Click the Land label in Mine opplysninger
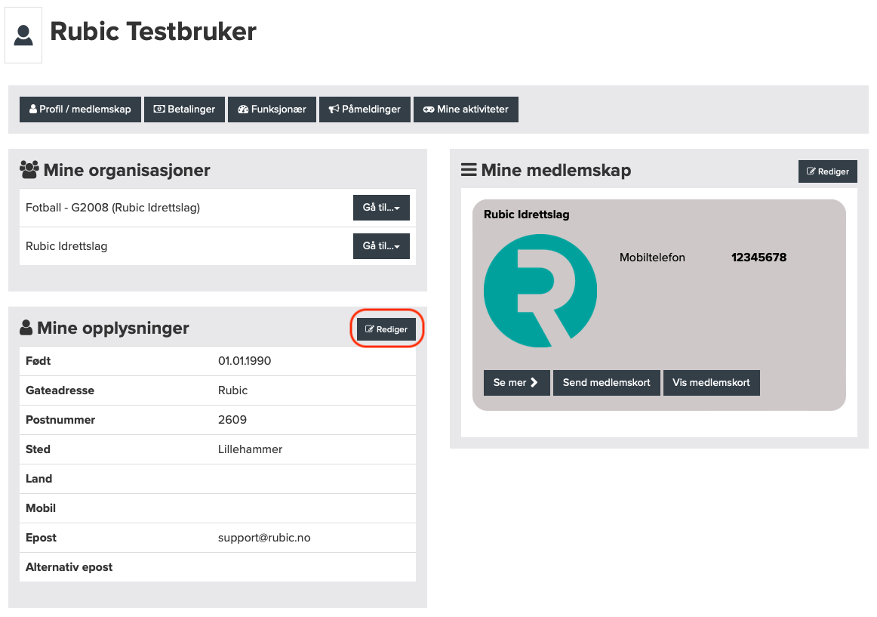 [x=38, y=479]
